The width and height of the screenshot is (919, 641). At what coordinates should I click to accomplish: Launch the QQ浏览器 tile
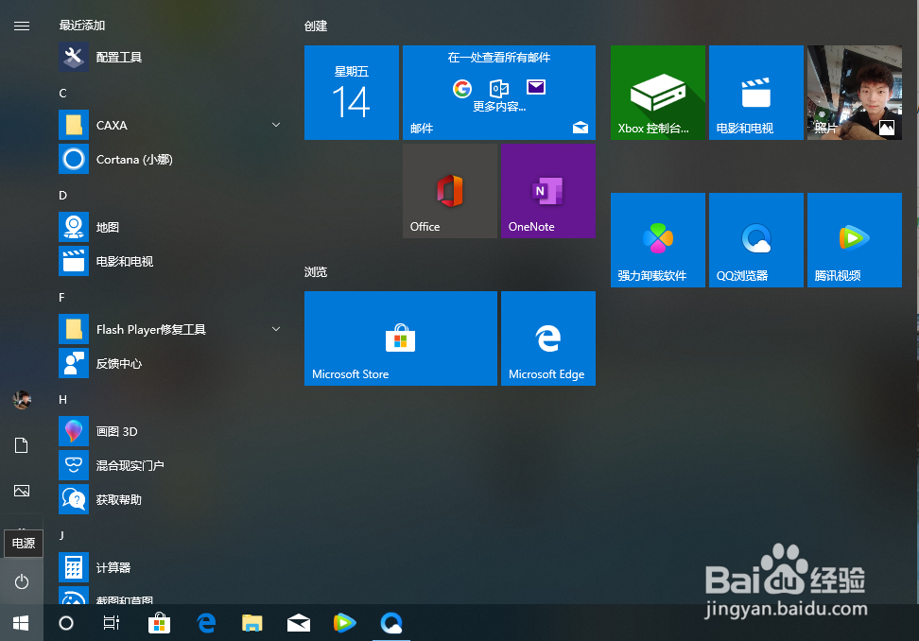point(756,240)
